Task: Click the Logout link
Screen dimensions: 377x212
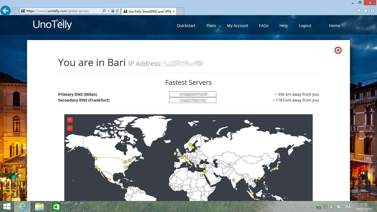Action: (305, 26)
